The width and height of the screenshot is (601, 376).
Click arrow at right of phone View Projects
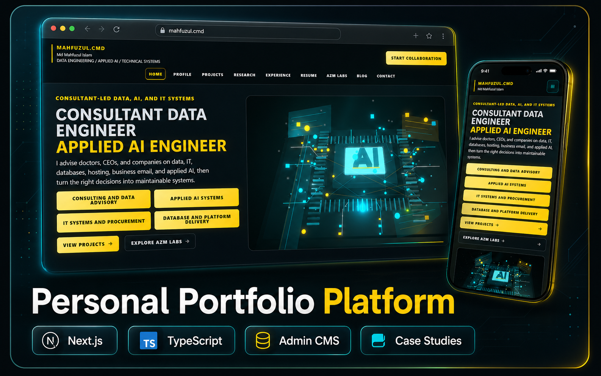pos(540,229)
